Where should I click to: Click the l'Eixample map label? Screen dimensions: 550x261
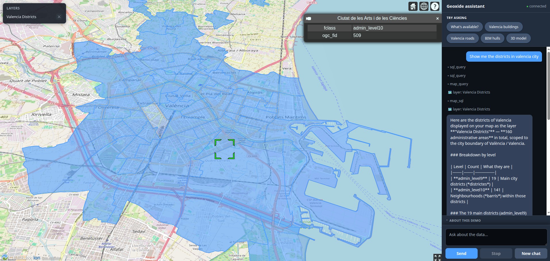(x=193, y=117)
